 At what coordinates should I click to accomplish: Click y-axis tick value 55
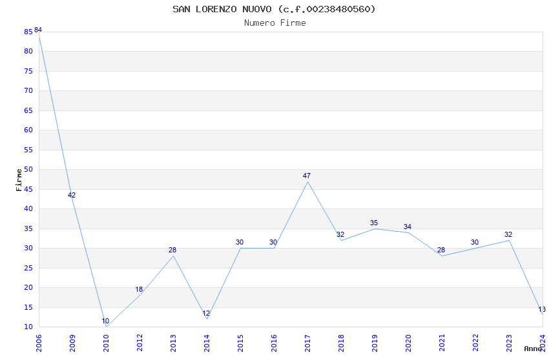(x=28, y=150)
